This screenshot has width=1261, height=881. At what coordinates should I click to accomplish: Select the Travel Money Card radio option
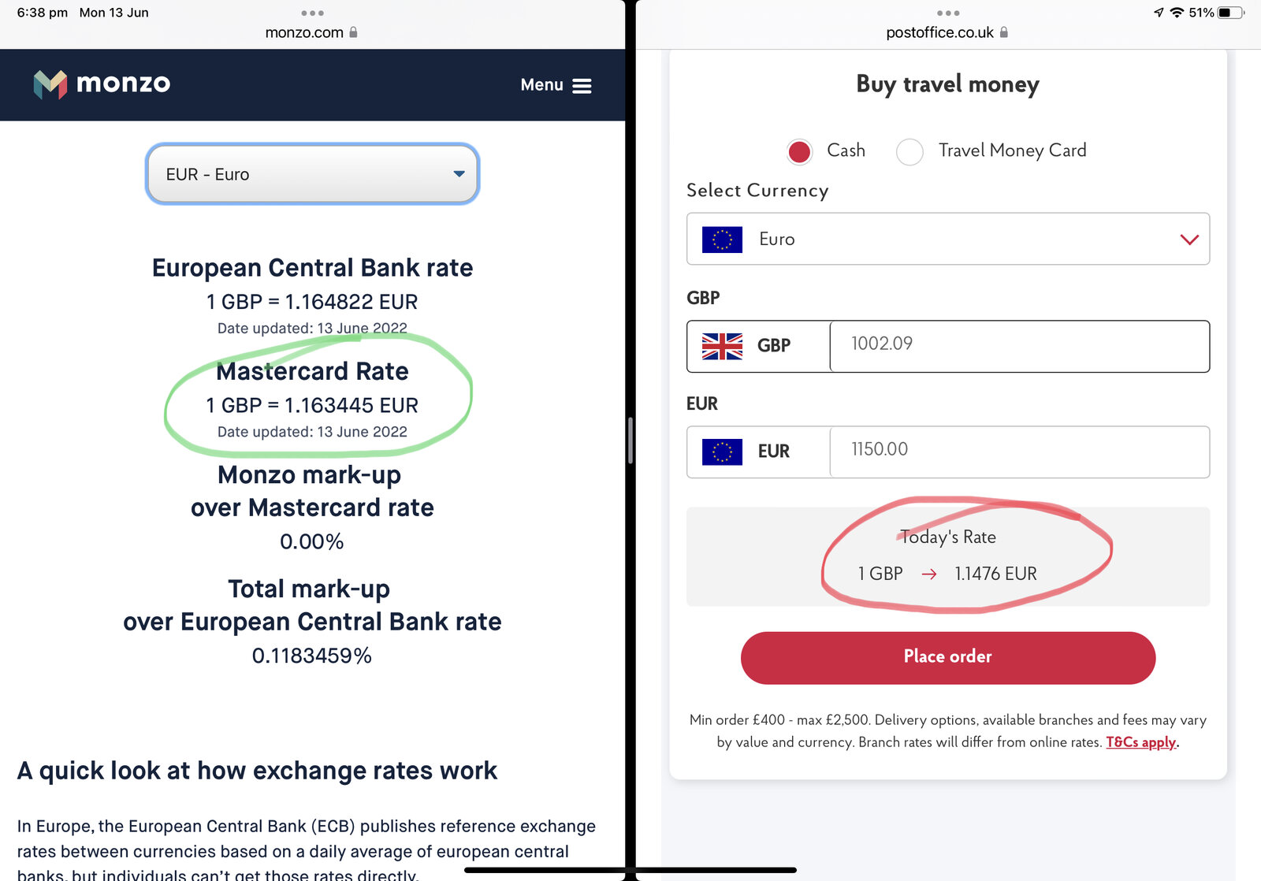click(x=909, y=151)
